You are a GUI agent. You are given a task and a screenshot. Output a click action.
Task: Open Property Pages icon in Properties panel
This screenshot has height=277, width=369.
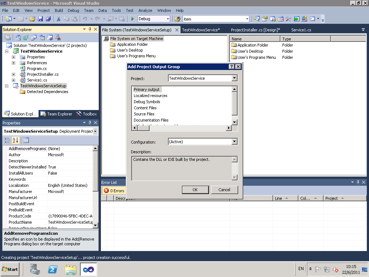coord(26,140)
